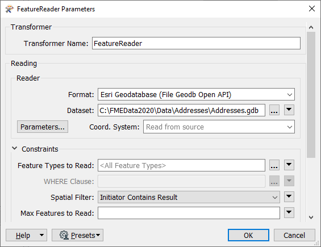Viewport: 321px width, 247px height.
Task: Open Max Features to Read arrow menu
Action: tap(289, 212)
